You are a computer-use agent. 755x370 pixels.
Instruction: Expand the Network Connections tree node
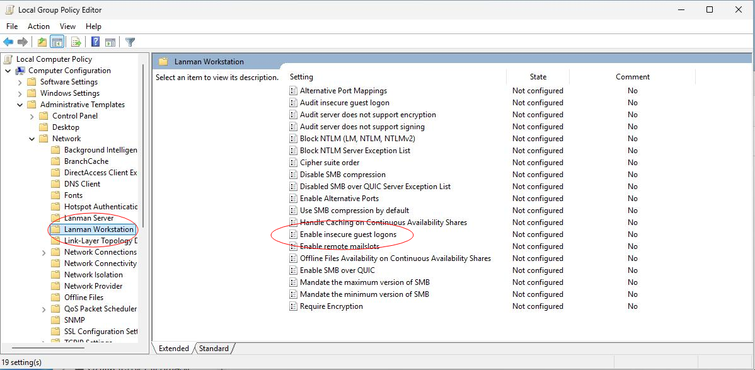tap(43, 252)
